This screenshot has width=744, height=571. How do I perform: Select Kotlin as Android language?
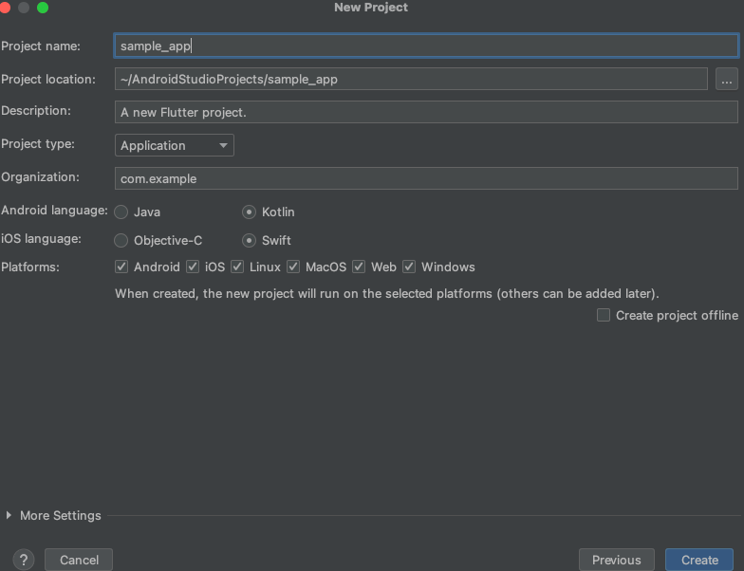pyautogui.click(x=249, y=212)
